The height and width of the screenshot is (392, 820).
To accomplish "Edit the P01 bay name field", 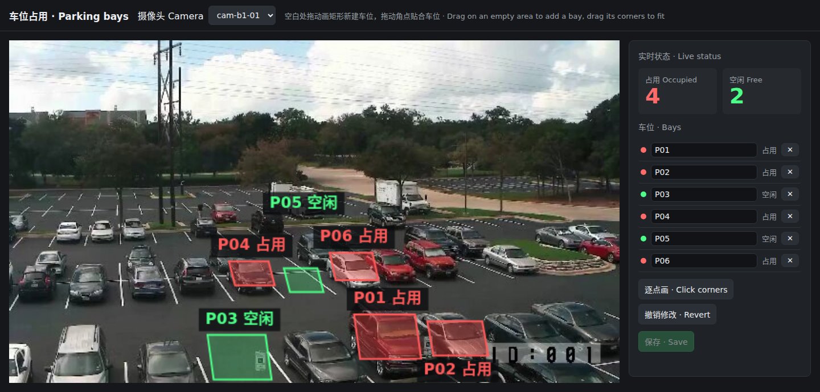I will pyautogui.click(x=704, y=150).
